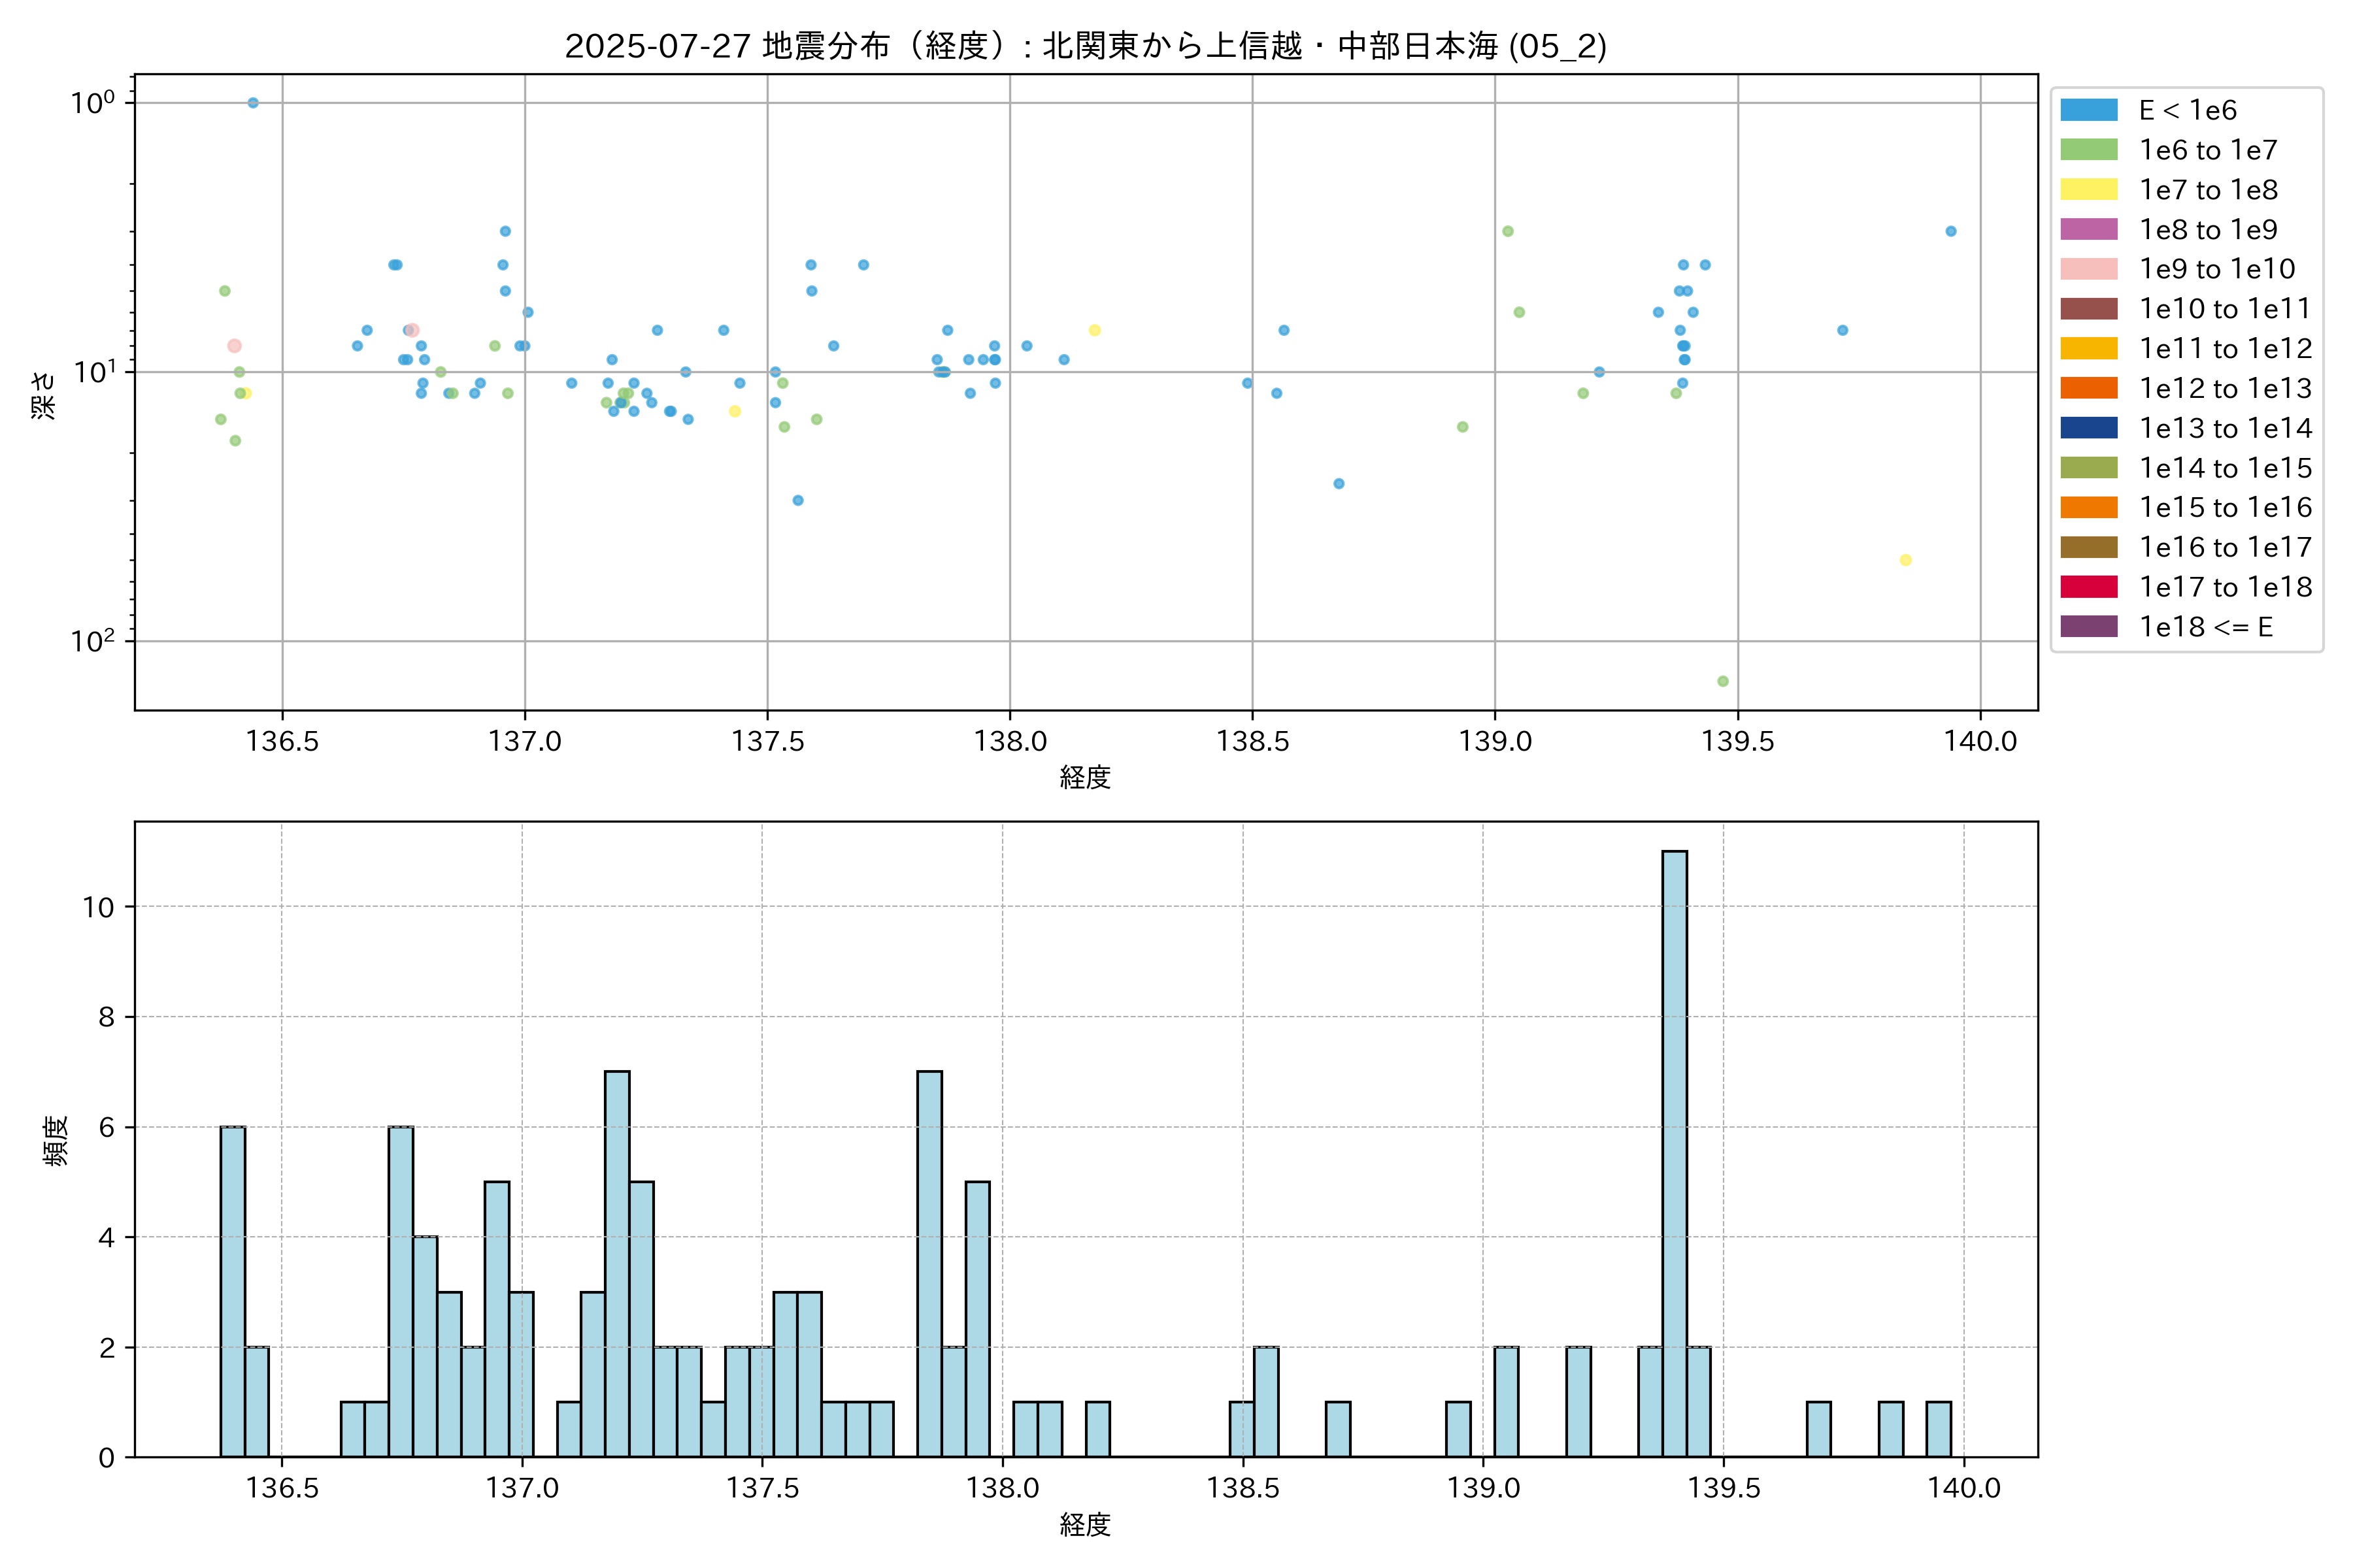Click the green point below the 10^2 gridline
Screen dimensions: 2353x1568
click(x=1723, y=681)
